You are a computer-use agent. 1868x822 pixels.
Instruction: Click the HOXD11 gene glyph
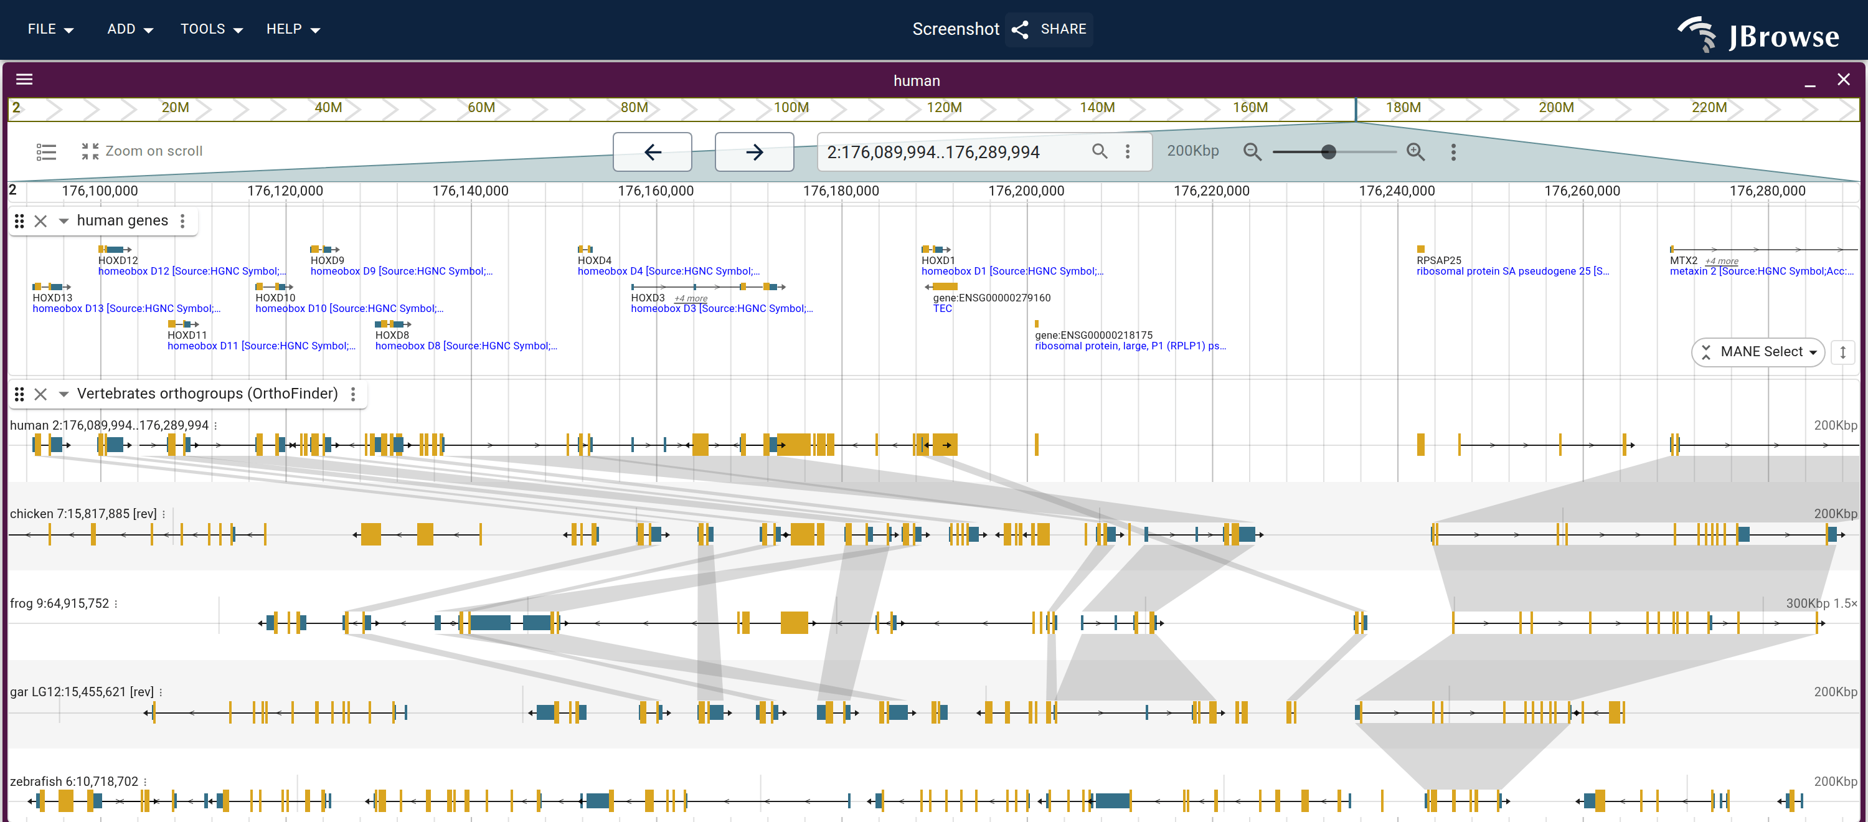coord(182,324)
